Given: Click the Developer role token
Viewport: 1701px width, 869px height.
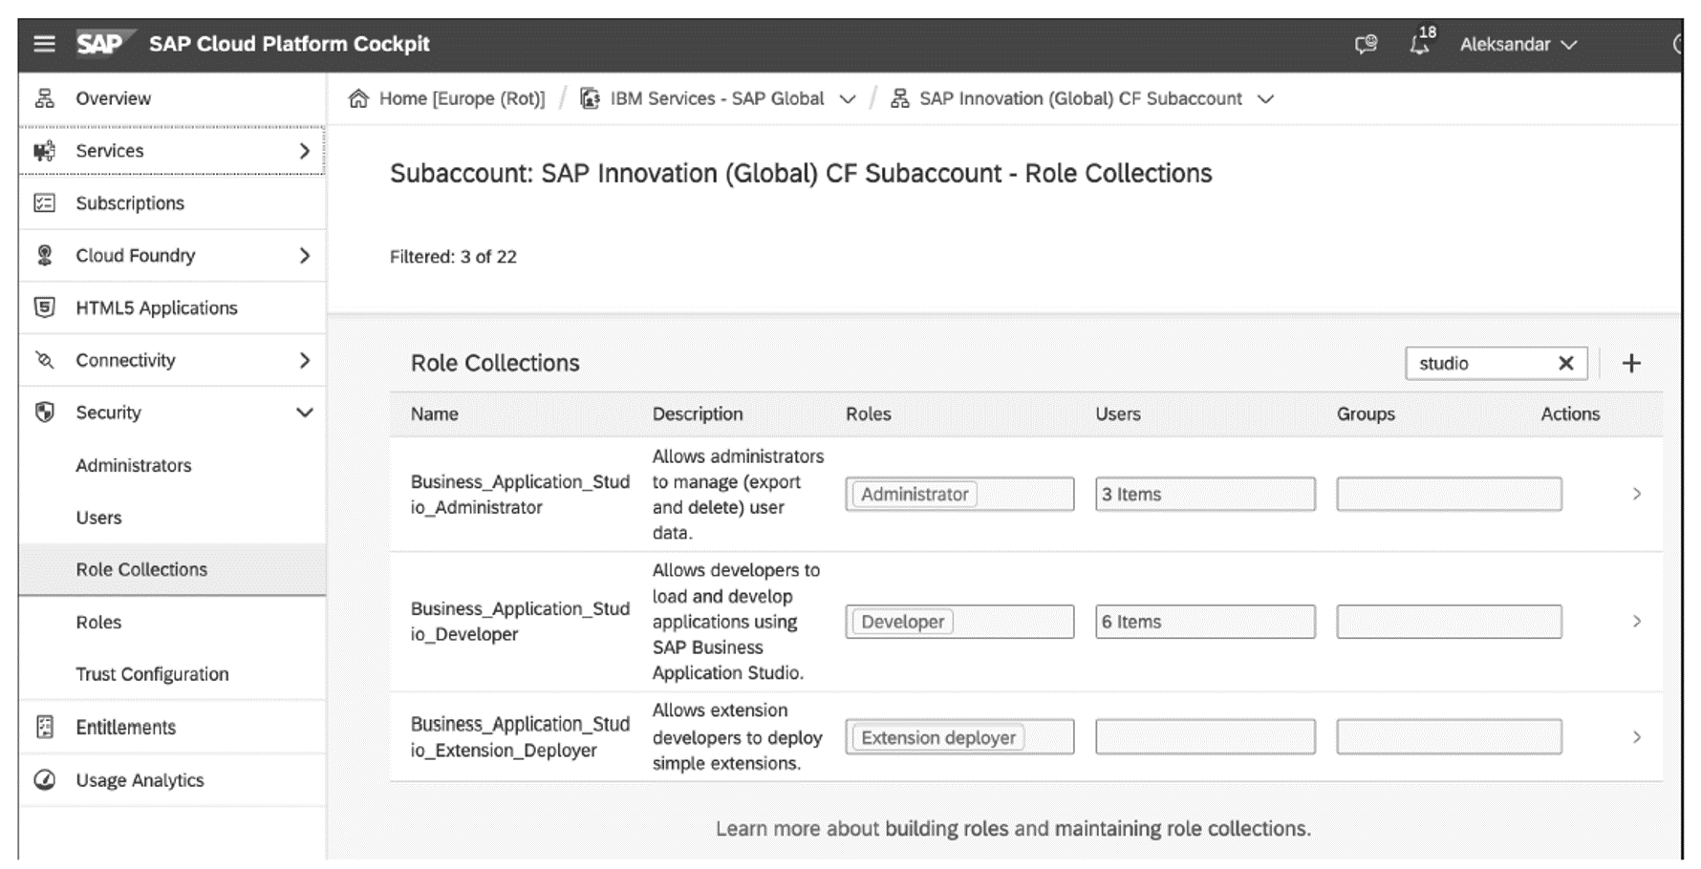Looking at the screenshot, I should pyautogui.click(x=902, y=621).
